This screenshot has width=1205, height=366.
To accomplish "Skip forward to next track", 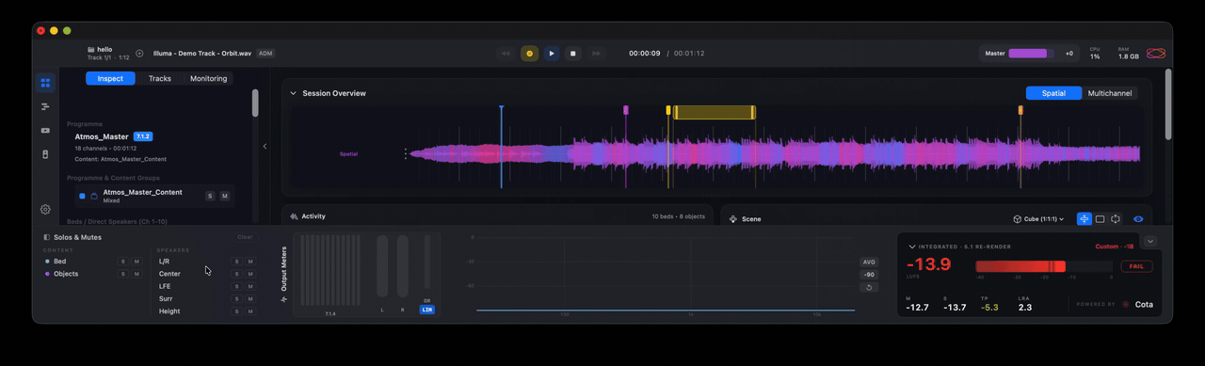I will tap(596, 54).
